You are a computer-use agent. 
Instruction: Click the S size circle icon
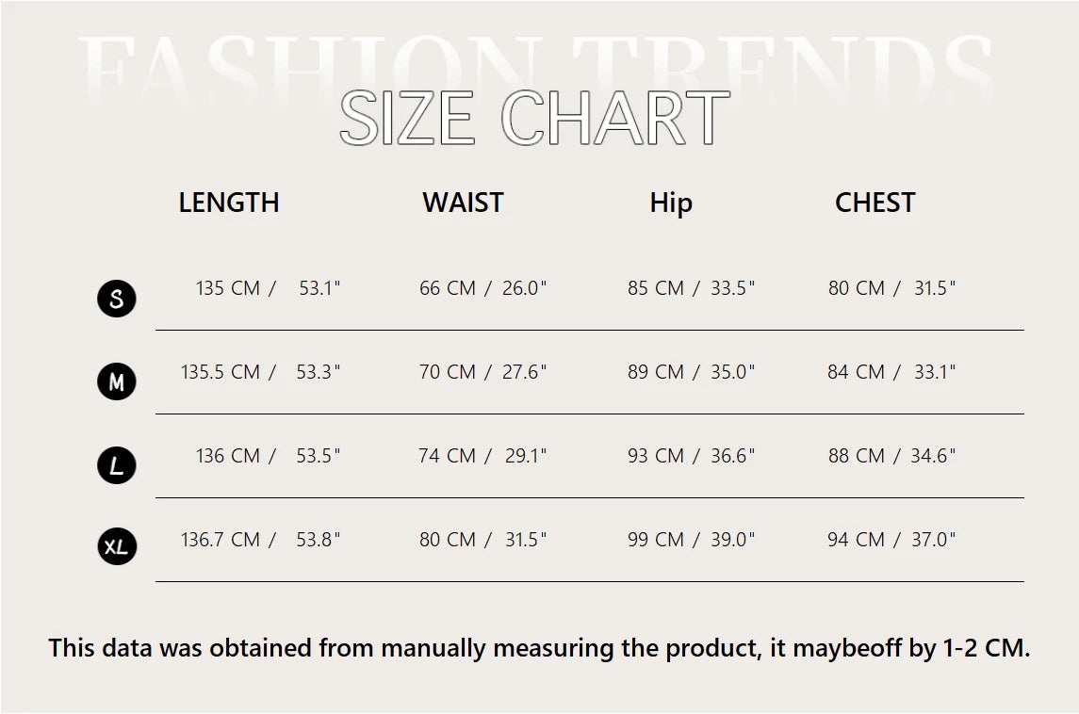click(117, 300)
